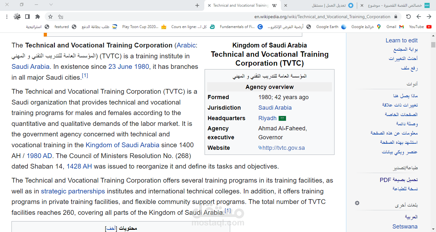Bookmark this page with the star icon

pos(50,17)
